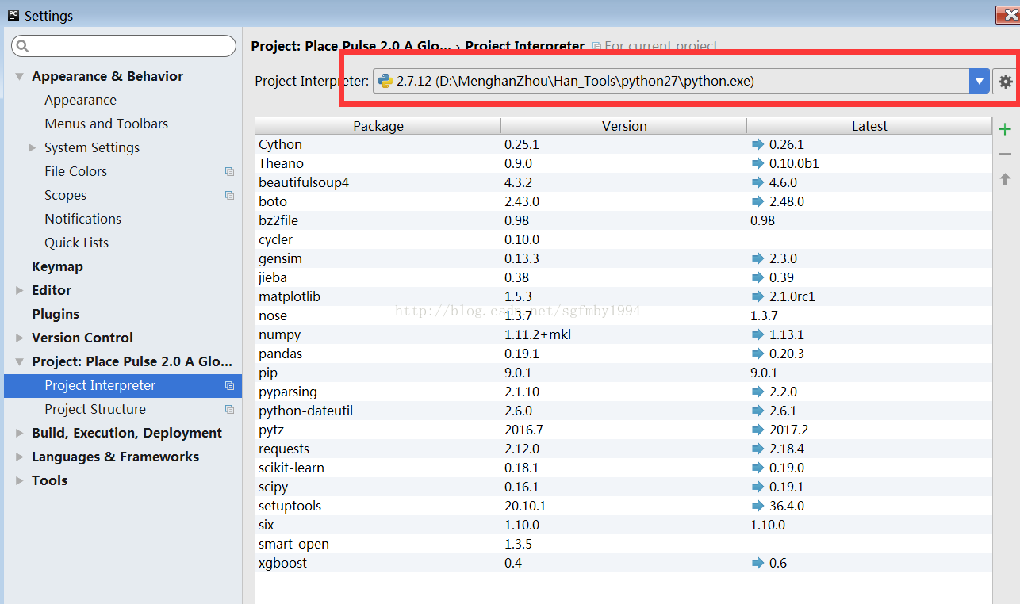The image size is (1020, 604).
Task: Select the interpreter path combo box
Action: pyautogui.click(x=681, y=81)
